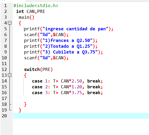Click the closing brace on line 19
Image resolution: width=149 pixels, height=135 pixels.
point(20,110)
